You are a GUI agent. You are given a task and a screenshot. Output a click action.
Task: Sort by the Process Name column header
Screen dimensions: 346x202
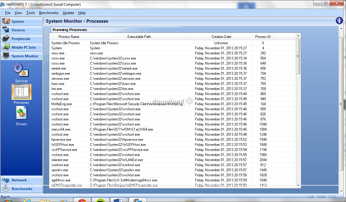pyautogui.click(x=69, y=37)
